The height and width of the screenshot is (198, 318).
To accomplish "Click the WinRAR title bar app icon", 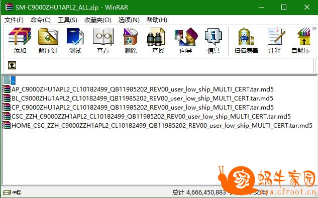I will tap(9, 7).
